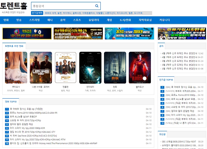The width and height of the screenshot is (207, 149).
Task: Open notice 4월 3째주 신규 도메인 주소
Action: point(179,53)
